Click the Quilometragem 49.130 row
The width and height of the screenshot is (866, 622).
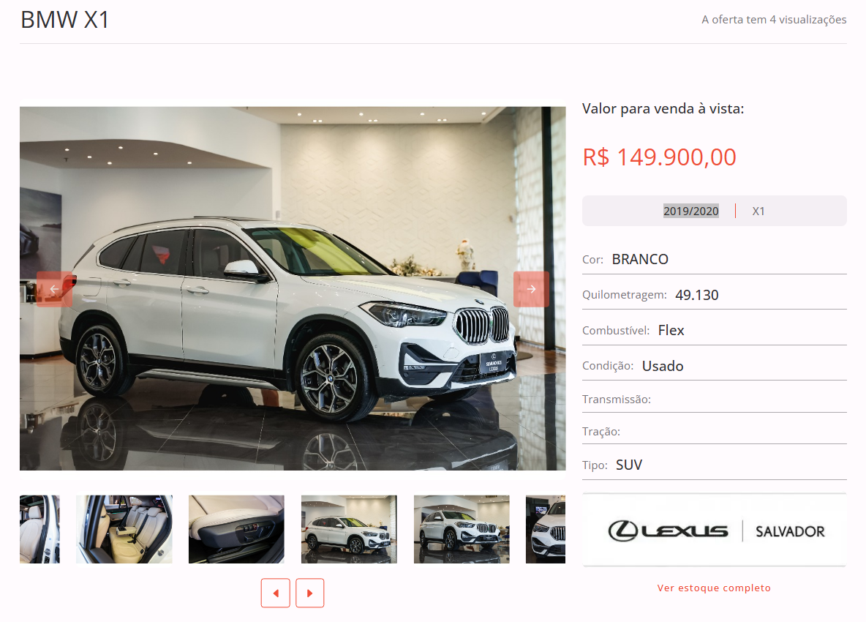point(714,294)
